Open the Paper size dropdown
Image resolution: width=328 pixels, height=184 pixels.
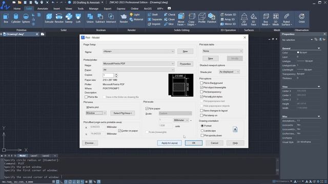tap(138, 70)
